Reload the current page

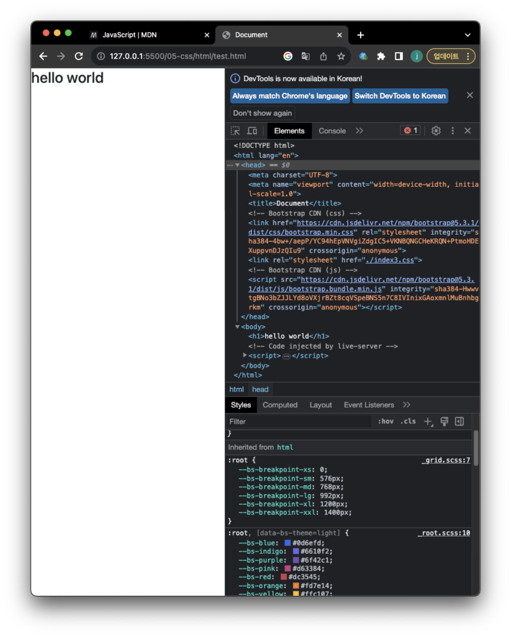click(x=79, y=56)
